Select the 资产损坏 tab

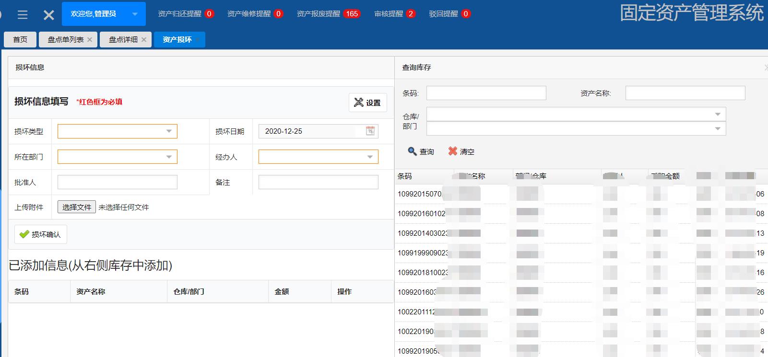coord(177,40)
